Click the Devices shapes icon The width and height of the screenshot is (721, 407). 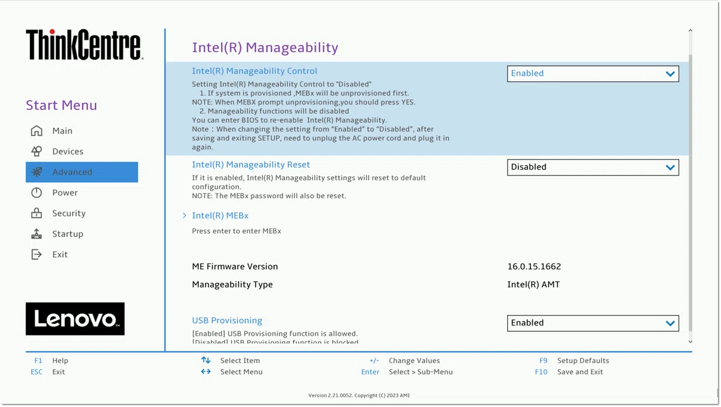37,151
